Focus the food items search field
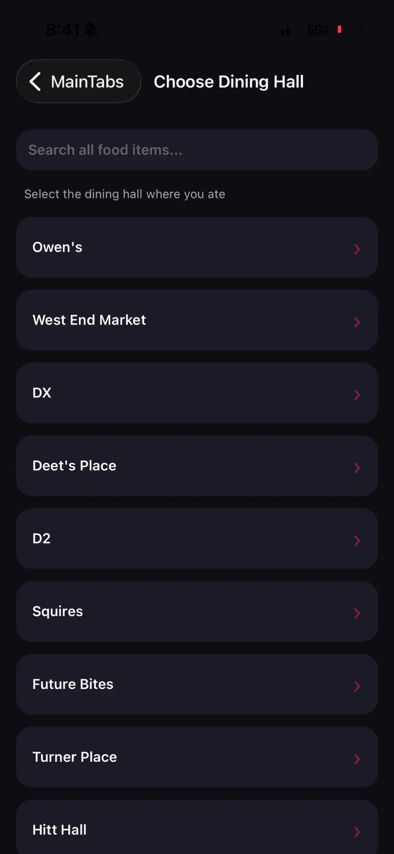394x854 pixels. [x=197, y=150]
